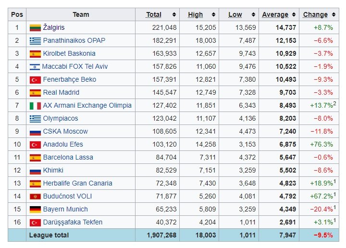Select the League total row label
The image size is (346, 248).
[x=49, y=235]
